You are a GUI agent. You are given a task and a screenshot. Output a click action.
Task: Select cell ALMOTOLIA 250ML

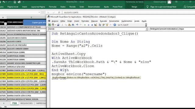pos(27,56)
